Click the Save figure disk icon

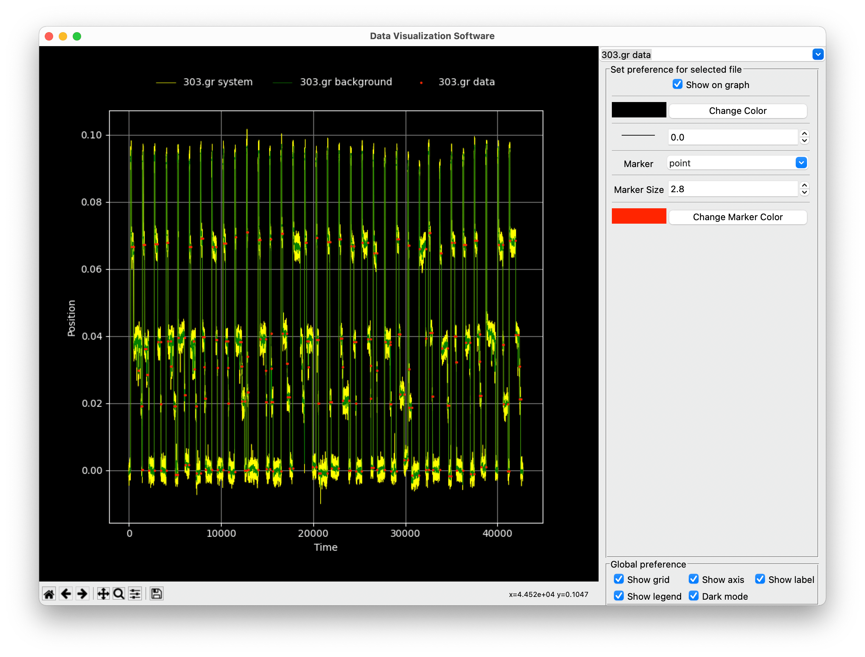157,594
